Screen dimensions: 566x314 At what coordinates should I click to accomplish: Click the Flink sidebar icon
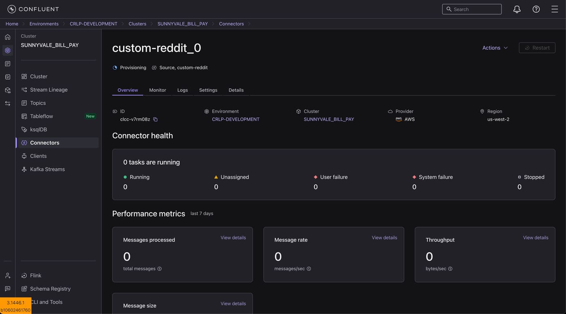point(24,276)
